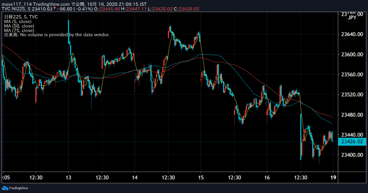Click the 23480.00 price axis label
Screen dimensions: 368x193
pyautogui.click(x=352, y=115)
